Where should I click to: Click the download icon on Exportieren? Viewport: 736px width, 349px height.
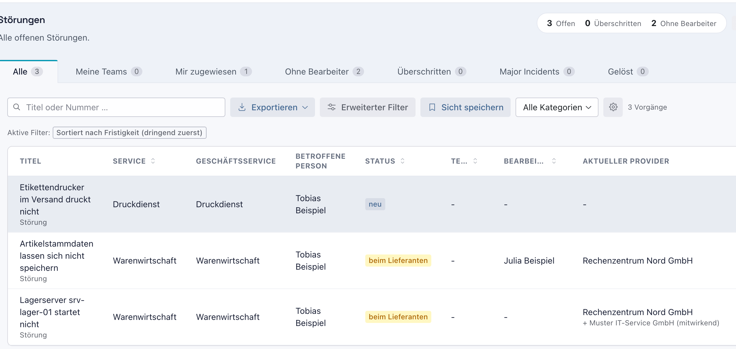pyautogui.click(x=242, y=107)
